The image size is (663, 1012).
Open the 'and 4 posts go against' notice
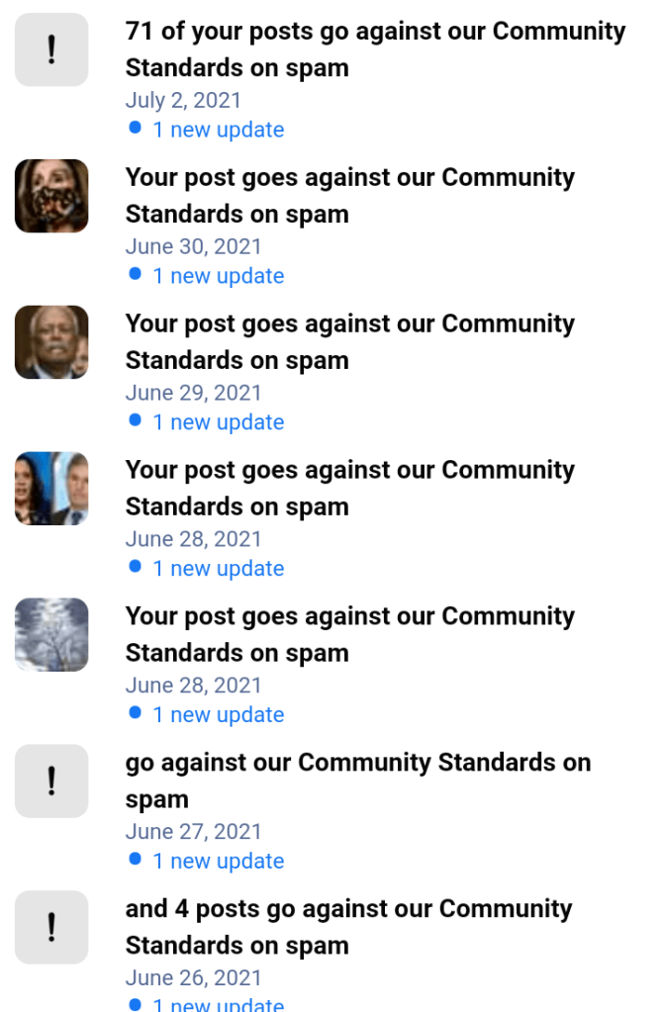[x=348, y=926]
